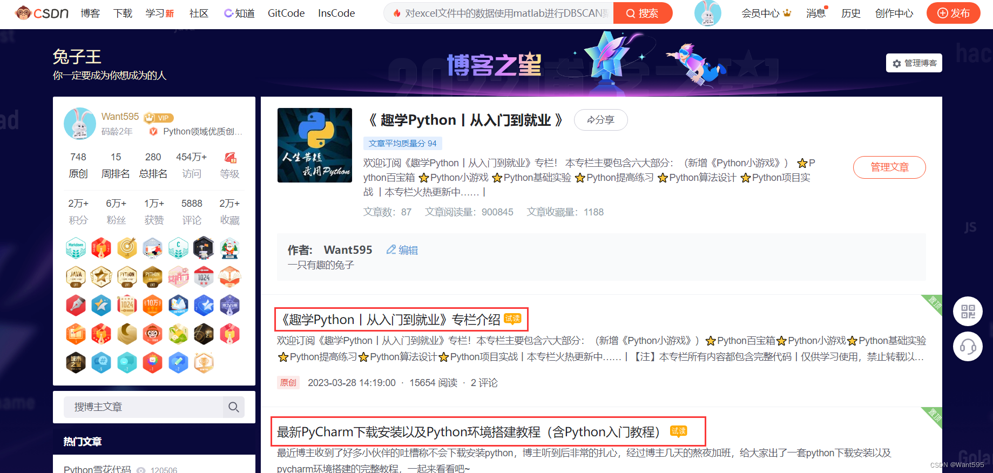Click the Want595 username in profile card
This screenshot has height=473, width=993.
point(120,117)
